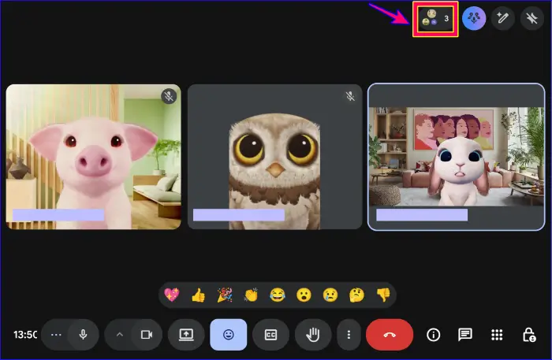The image size is (552, 360).
Task: Toggle the emoji reactions bar
Action: 229,335
